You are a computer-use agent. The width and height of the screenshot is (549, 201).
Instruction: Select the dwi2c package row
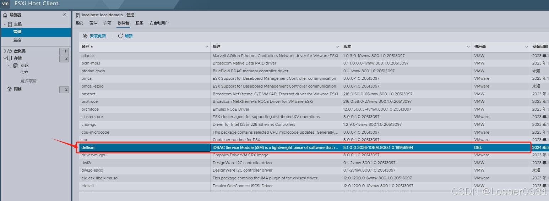[x=314, y=163]
